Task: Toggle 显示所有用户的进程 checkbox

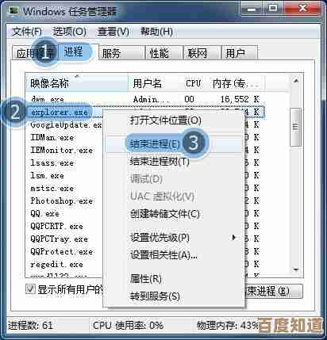Action: point(30,288)
